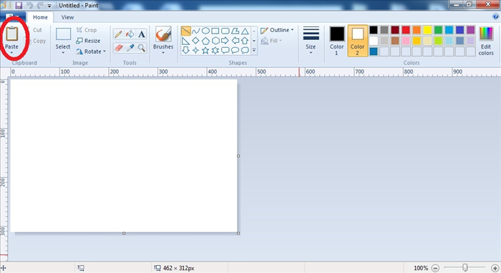Pick the pink color swatch

[x=406, y=41]
